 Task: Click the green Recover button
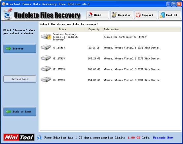point(20,49)
